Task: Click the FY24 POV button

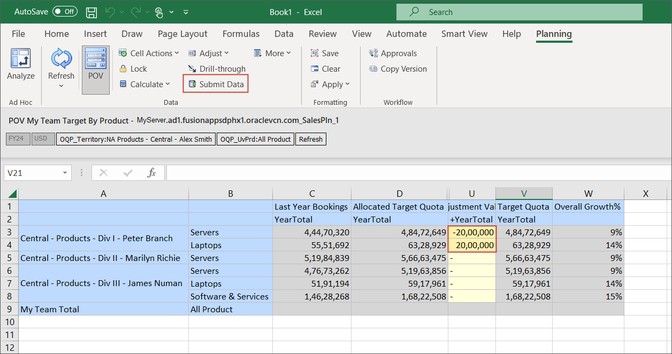Action: tap(18, 139)
